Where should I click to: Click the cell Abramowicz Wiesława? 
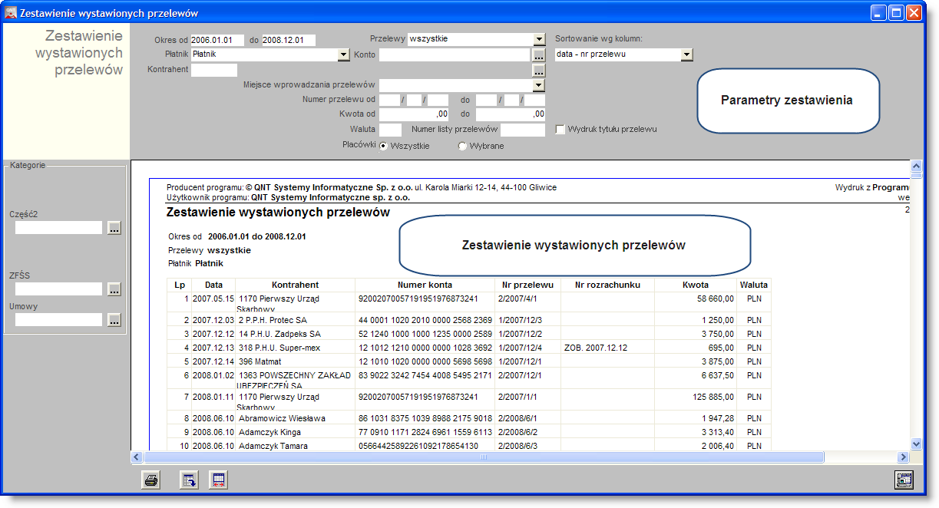coord(282,418)
